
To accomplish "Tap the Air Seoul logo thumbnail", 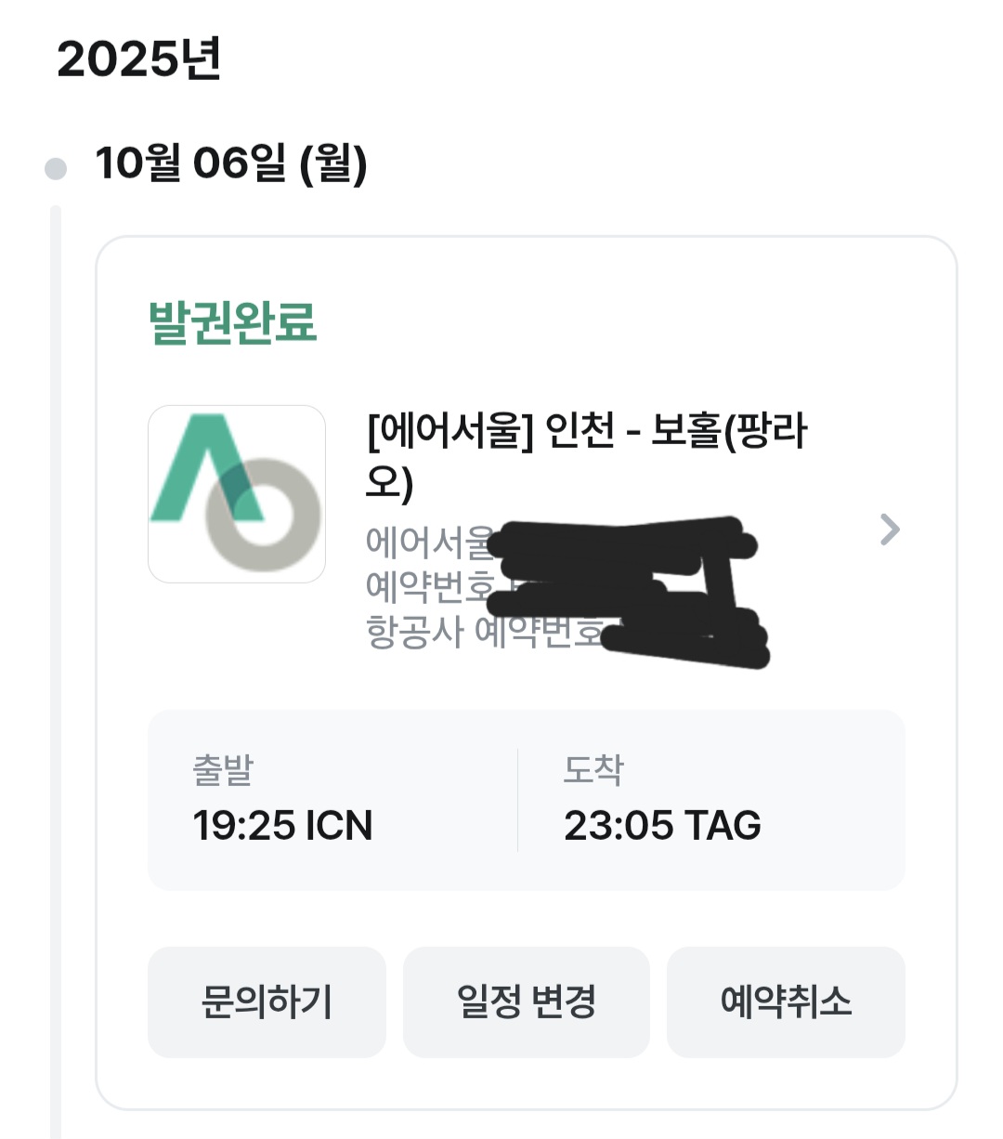I will point(237,493).
